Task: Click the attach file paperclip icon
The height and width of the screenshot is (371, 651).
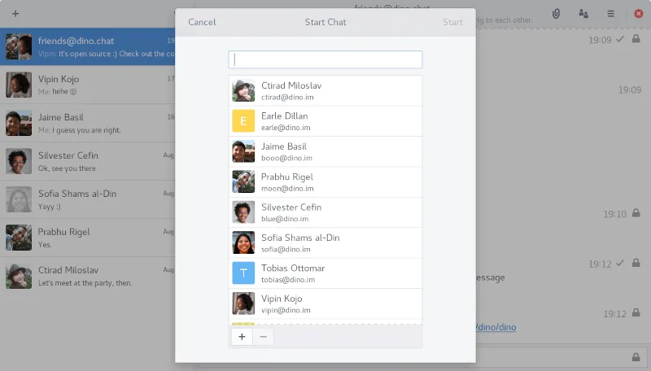Action: tap(557, 14)
